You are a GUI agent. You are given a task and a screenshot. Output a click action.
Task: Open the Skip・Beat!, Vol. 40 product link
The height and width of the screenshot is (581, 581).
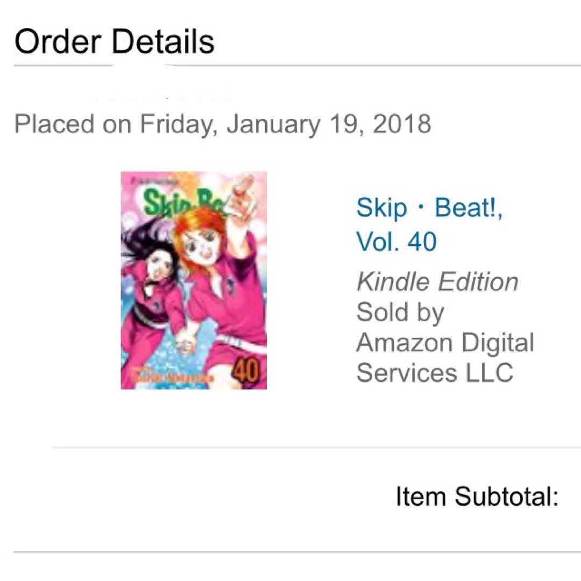429,209
